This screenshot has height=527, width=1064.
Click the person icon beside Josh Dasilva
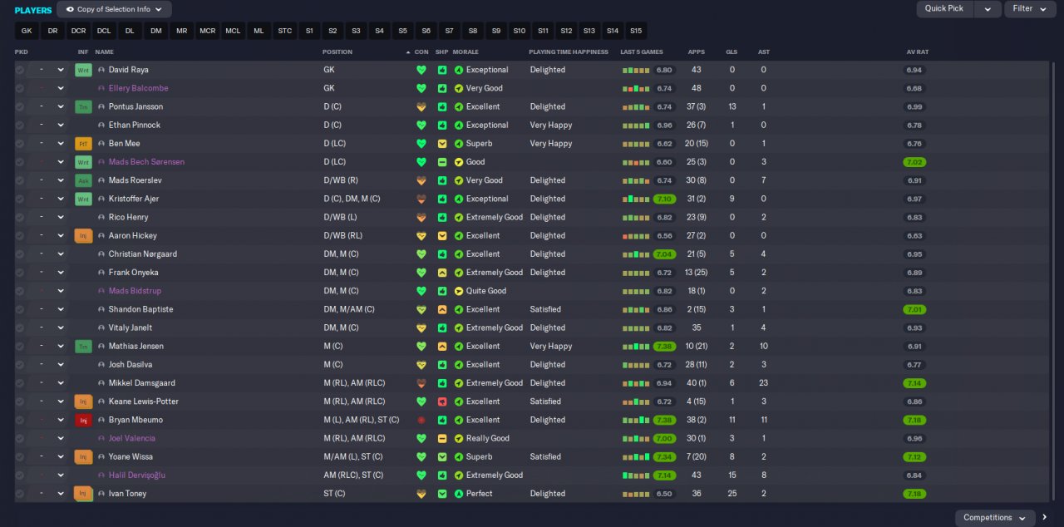coord(101,364)
